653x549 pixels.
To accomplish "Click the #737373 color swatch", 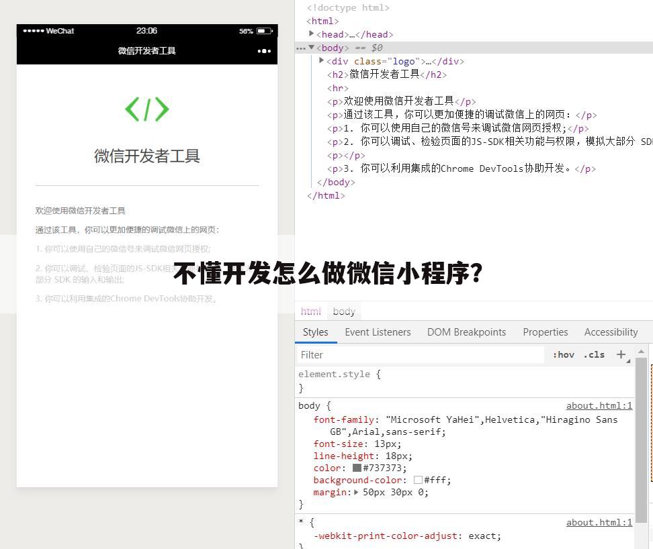I will pos(357,468).
